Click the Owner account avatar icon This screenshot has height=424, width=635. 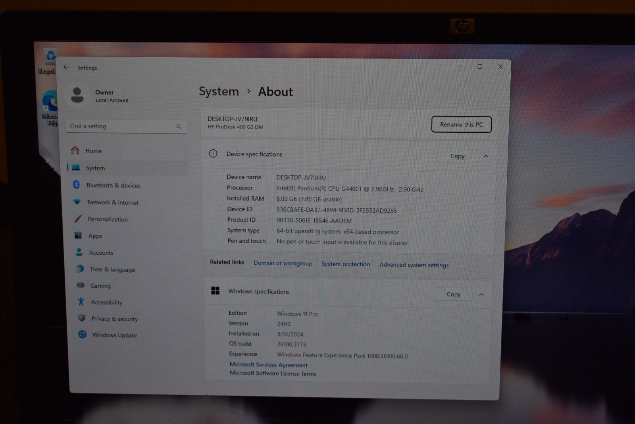pos(77,95)
